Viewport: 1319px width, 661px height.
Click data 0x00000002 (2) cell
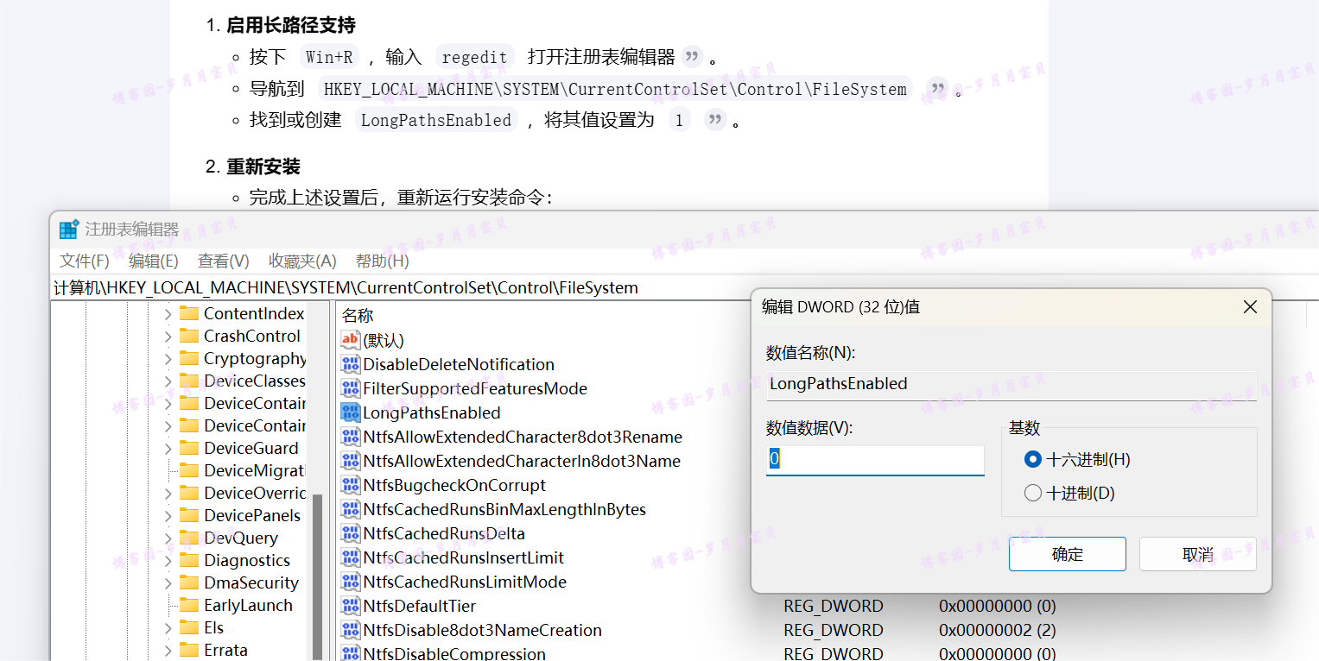pos(998,630)
